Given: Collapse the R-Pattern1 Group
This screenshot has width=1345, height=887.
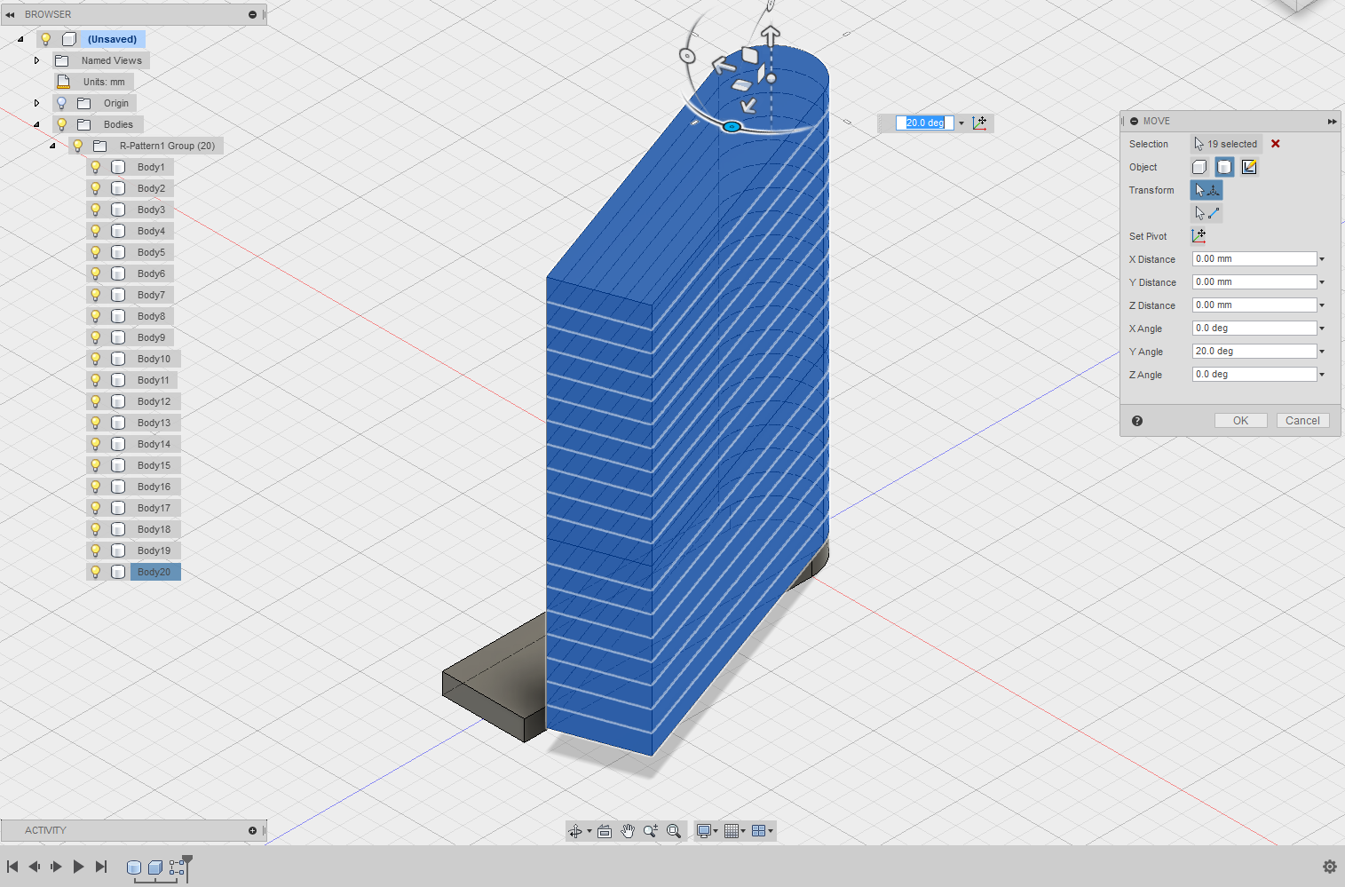Looking at the screenshot, I should click(52, 146).
